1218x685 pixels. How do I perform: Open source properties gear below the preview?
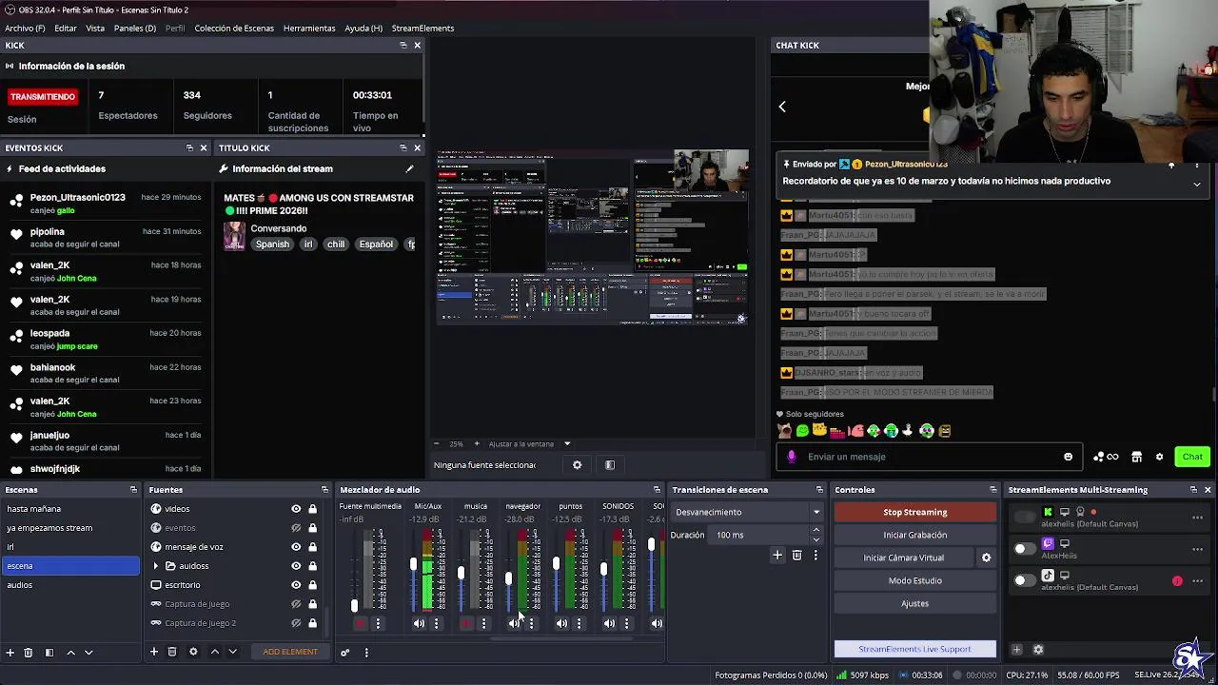click(x=577, y=465)
